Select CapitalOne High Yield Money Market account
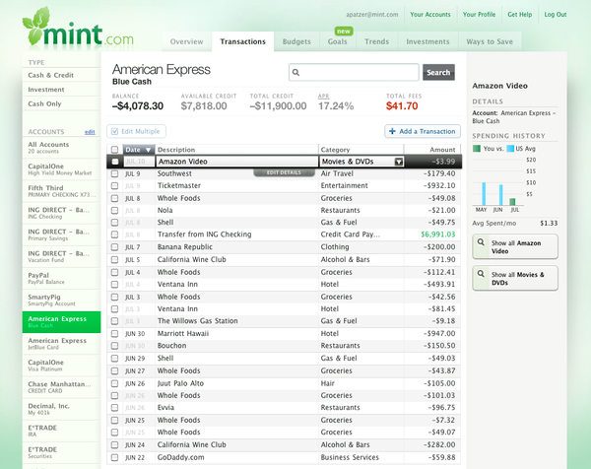 pos(61,169)
